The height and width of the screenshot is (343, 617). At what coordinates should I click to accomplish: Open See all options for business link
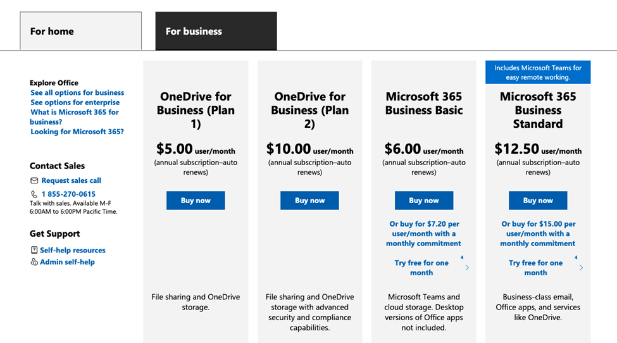click(77, 92)
